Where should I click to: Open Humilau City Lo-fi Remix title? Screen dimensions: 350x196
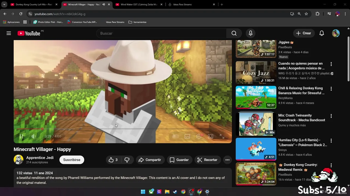(x=303, y=142)
